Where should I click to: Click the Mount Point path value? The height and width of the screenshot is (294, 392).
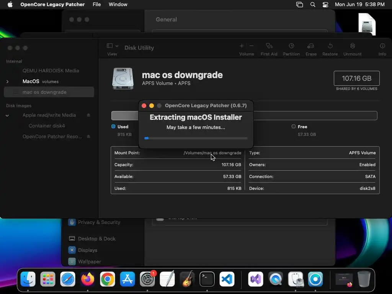click(x=212, y=153)
